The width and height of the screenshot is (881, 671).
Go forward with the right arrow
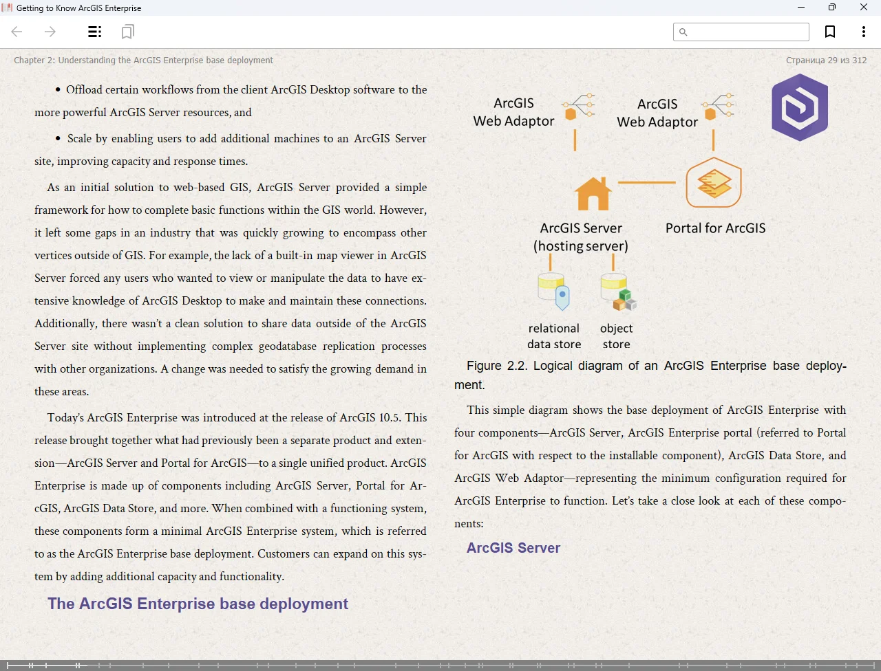pos(50,32)
